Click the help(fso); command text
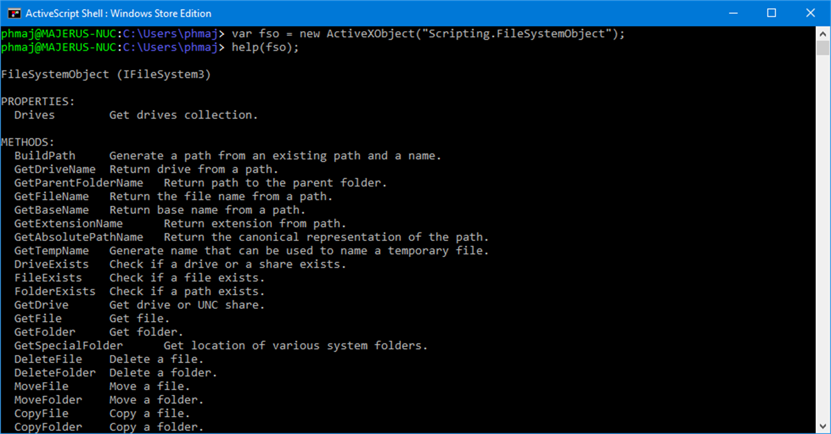Viewport: 831px width, 434px height. [265, 47]
